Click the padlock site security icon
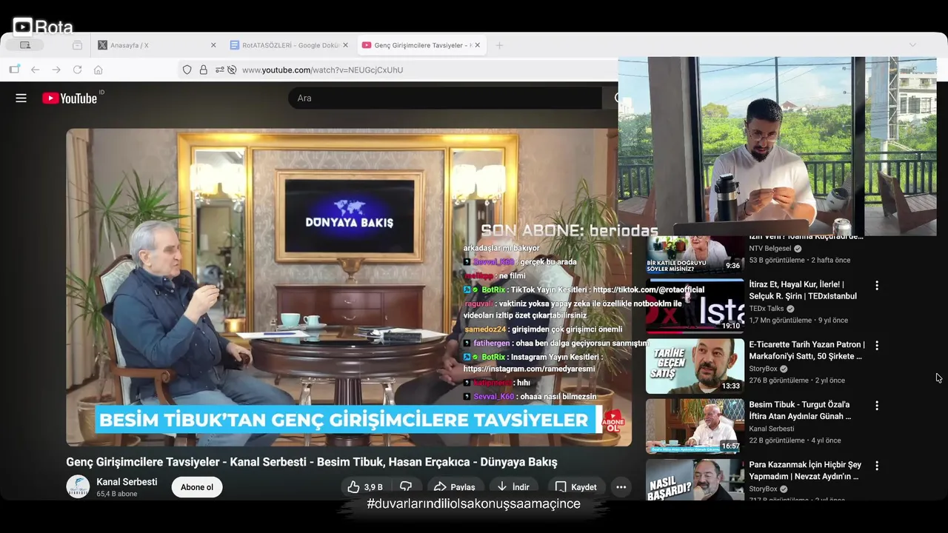948x533 pixels. click(203, 70)
